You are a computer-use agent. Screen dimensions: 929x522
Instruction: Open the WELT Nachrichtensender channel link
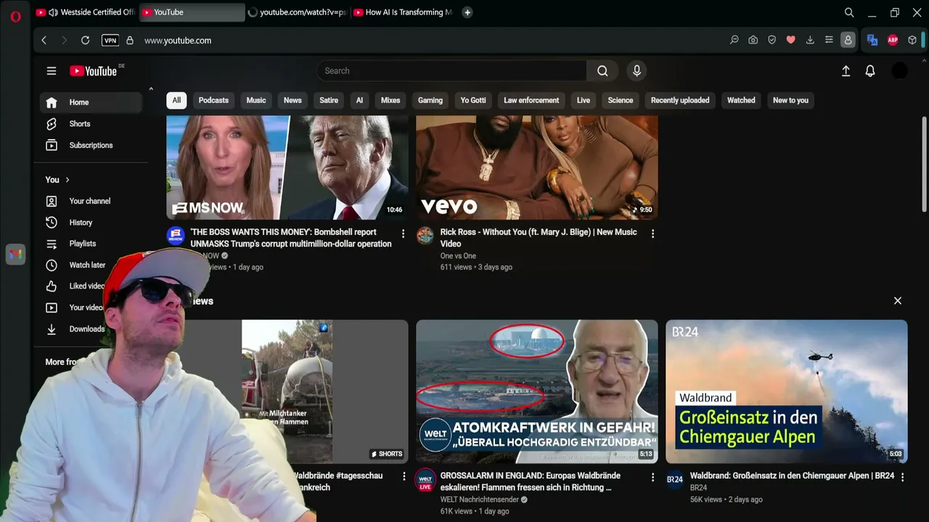(480, 500)
